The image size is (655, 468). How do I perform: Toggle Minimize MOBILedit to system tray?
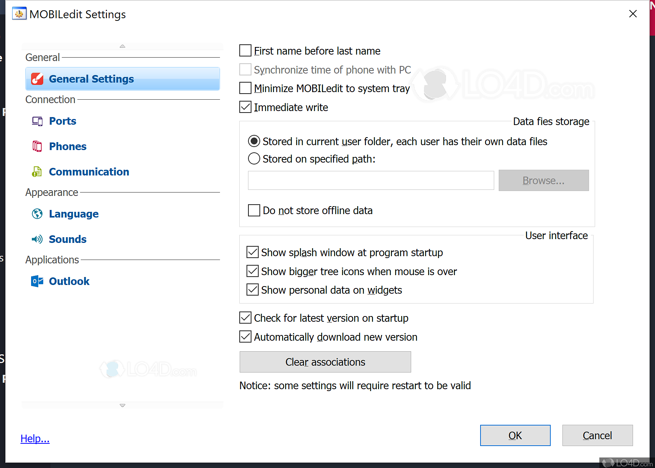pyautogui.click(x=245, y=88)
